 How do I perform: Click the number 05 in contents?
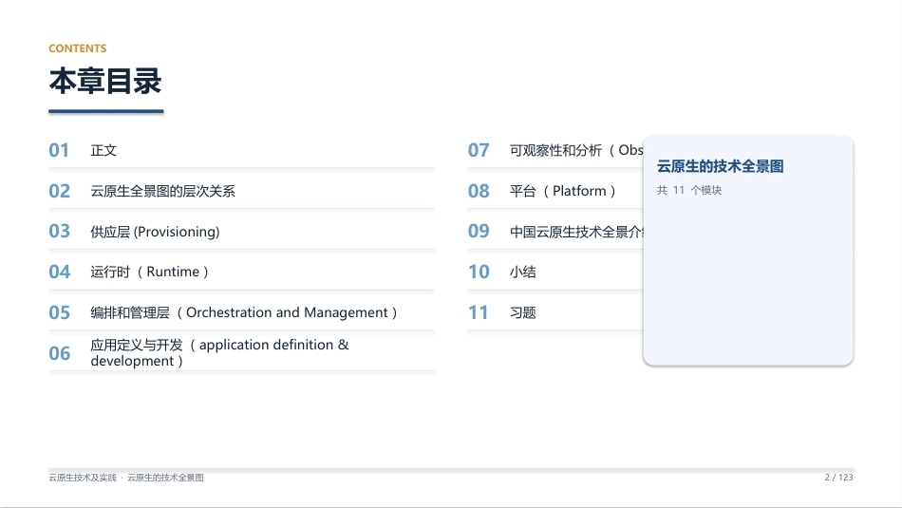59,312
